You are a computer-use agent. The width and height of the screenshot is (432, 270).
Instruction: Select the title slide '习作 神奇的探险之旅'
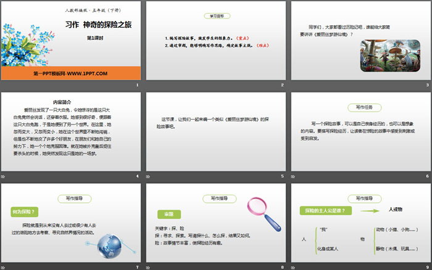point(70,44)
